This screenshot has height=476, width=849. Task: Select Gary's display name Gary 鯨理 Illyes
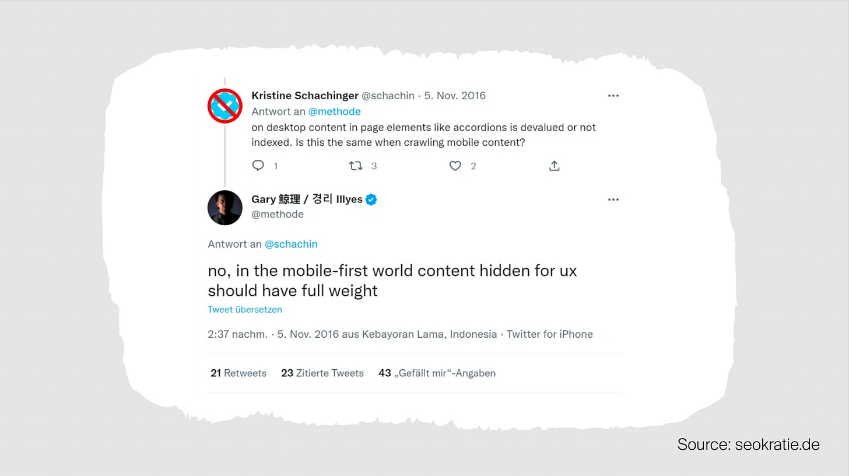click(x=306, y=199)
